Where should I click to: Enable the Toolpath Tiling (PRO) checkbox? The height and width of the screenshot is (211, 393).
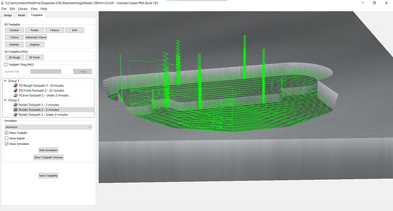[x=6, y=65]
